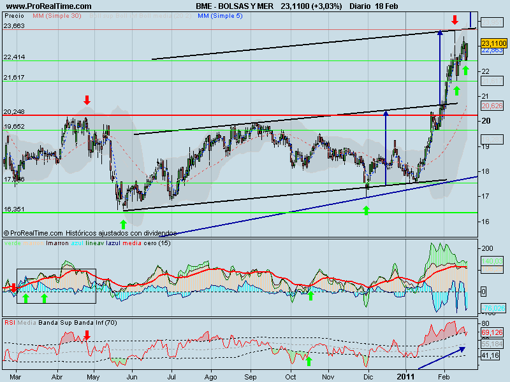The height and width of the screenshot is (382, 510).
Task: Click the Banda Inf (70) legend label
Action: pos(96,323)
